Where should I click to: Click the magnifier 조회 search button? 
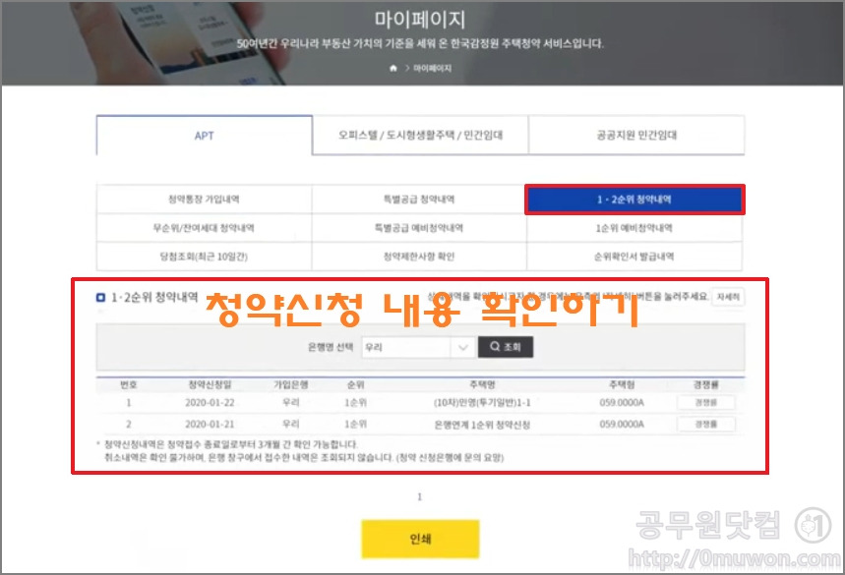coord(506,347)
